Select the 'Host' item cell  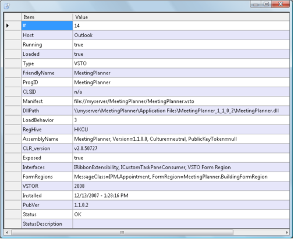pyautogui.click(x=47, y=35)
